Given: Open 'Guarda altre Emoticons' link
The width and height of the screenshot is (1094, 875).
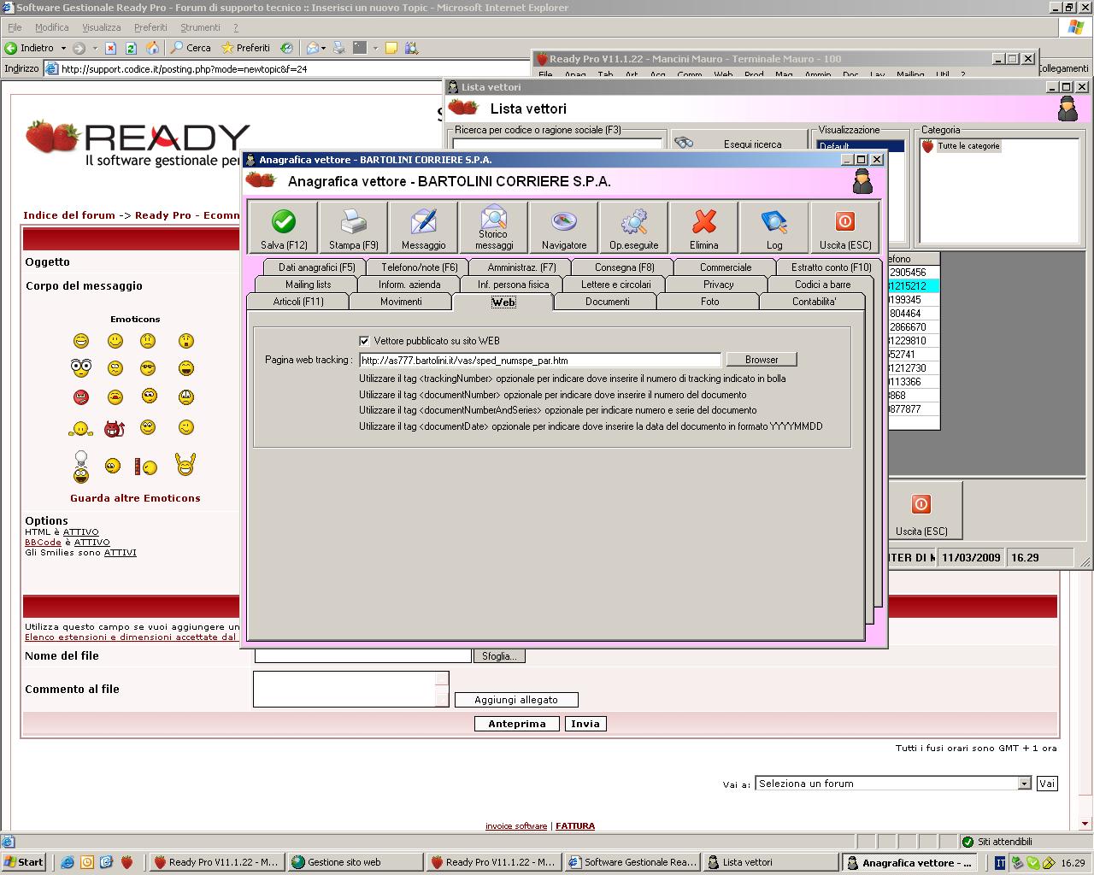Looking at the screenshot, I should click(x=135, y=498).
